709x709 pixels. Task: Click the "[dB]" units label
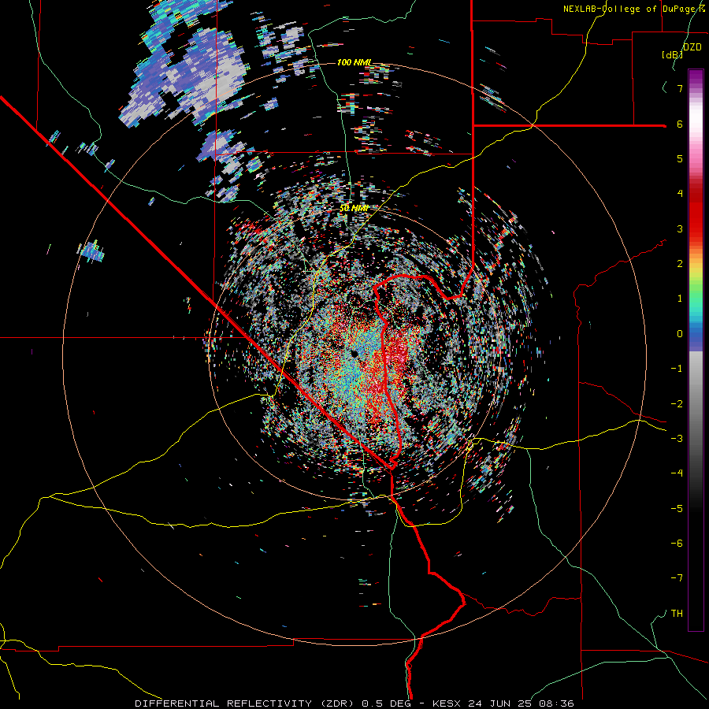(673, 54)
